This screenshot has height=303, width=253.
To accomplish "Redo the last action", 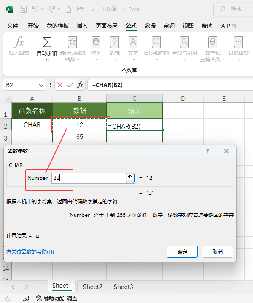I will click(52, 9).
